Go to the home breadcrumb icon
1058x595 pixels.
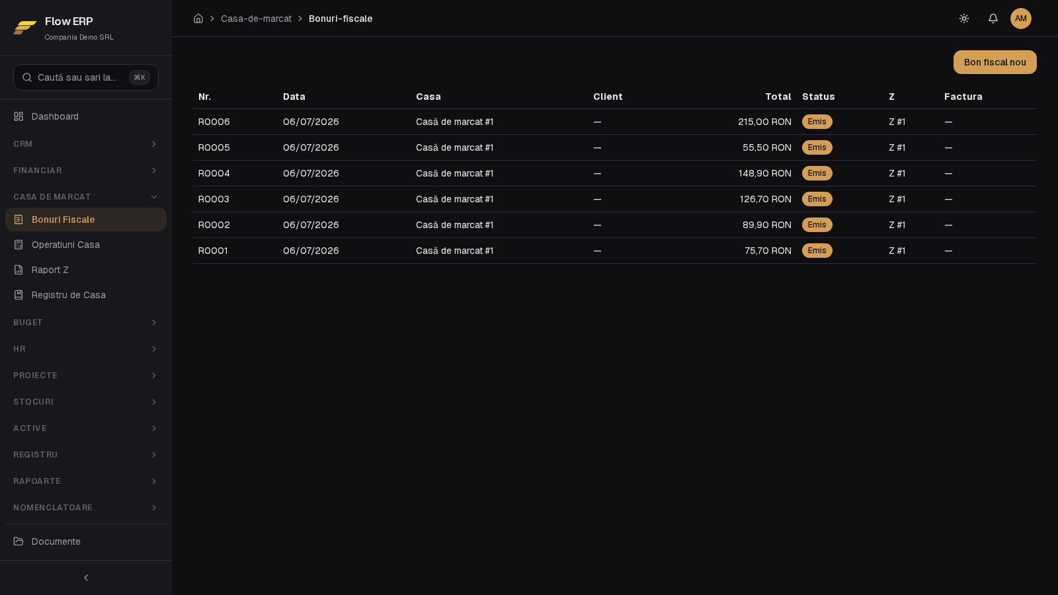click(198, 19)
